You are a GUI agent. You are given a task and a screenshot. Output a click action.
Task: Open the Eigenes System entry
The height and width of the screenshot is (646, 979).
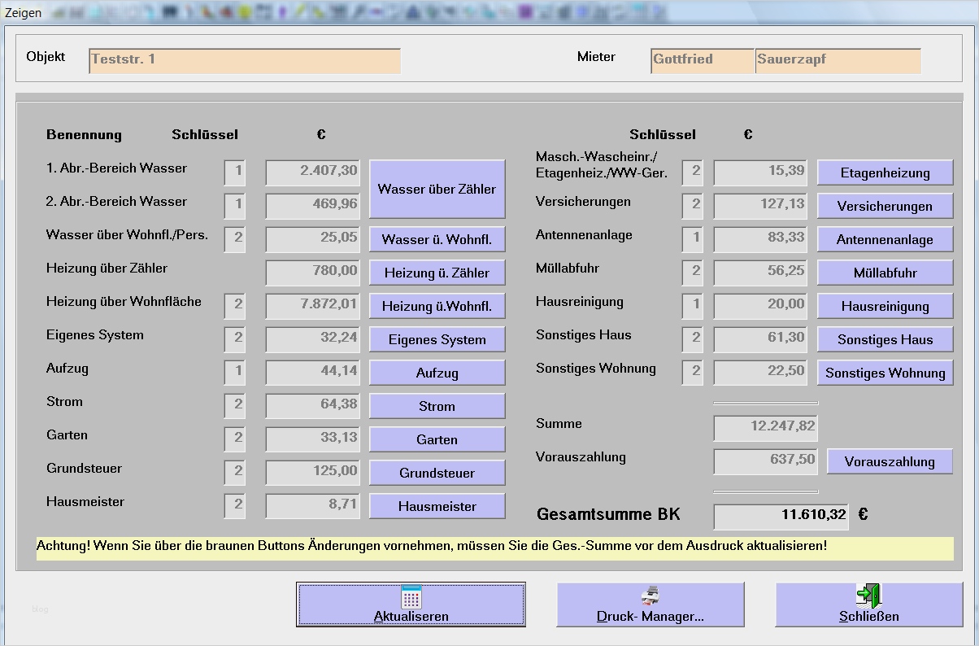[x=437, y=339]
